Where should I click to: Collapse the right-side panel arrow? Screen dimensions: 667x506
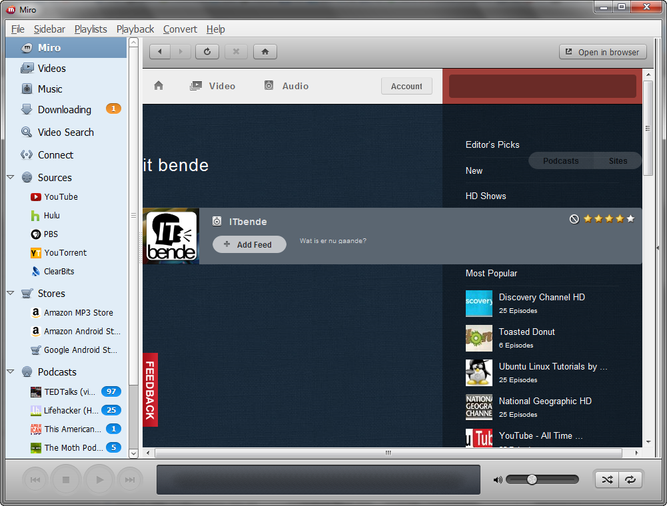coord(658,248)
